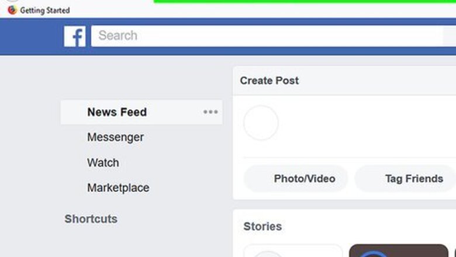Screen dimensions: 456x257
Task: Open Messenger from the sidebar
Action: [x=115, y=137]
